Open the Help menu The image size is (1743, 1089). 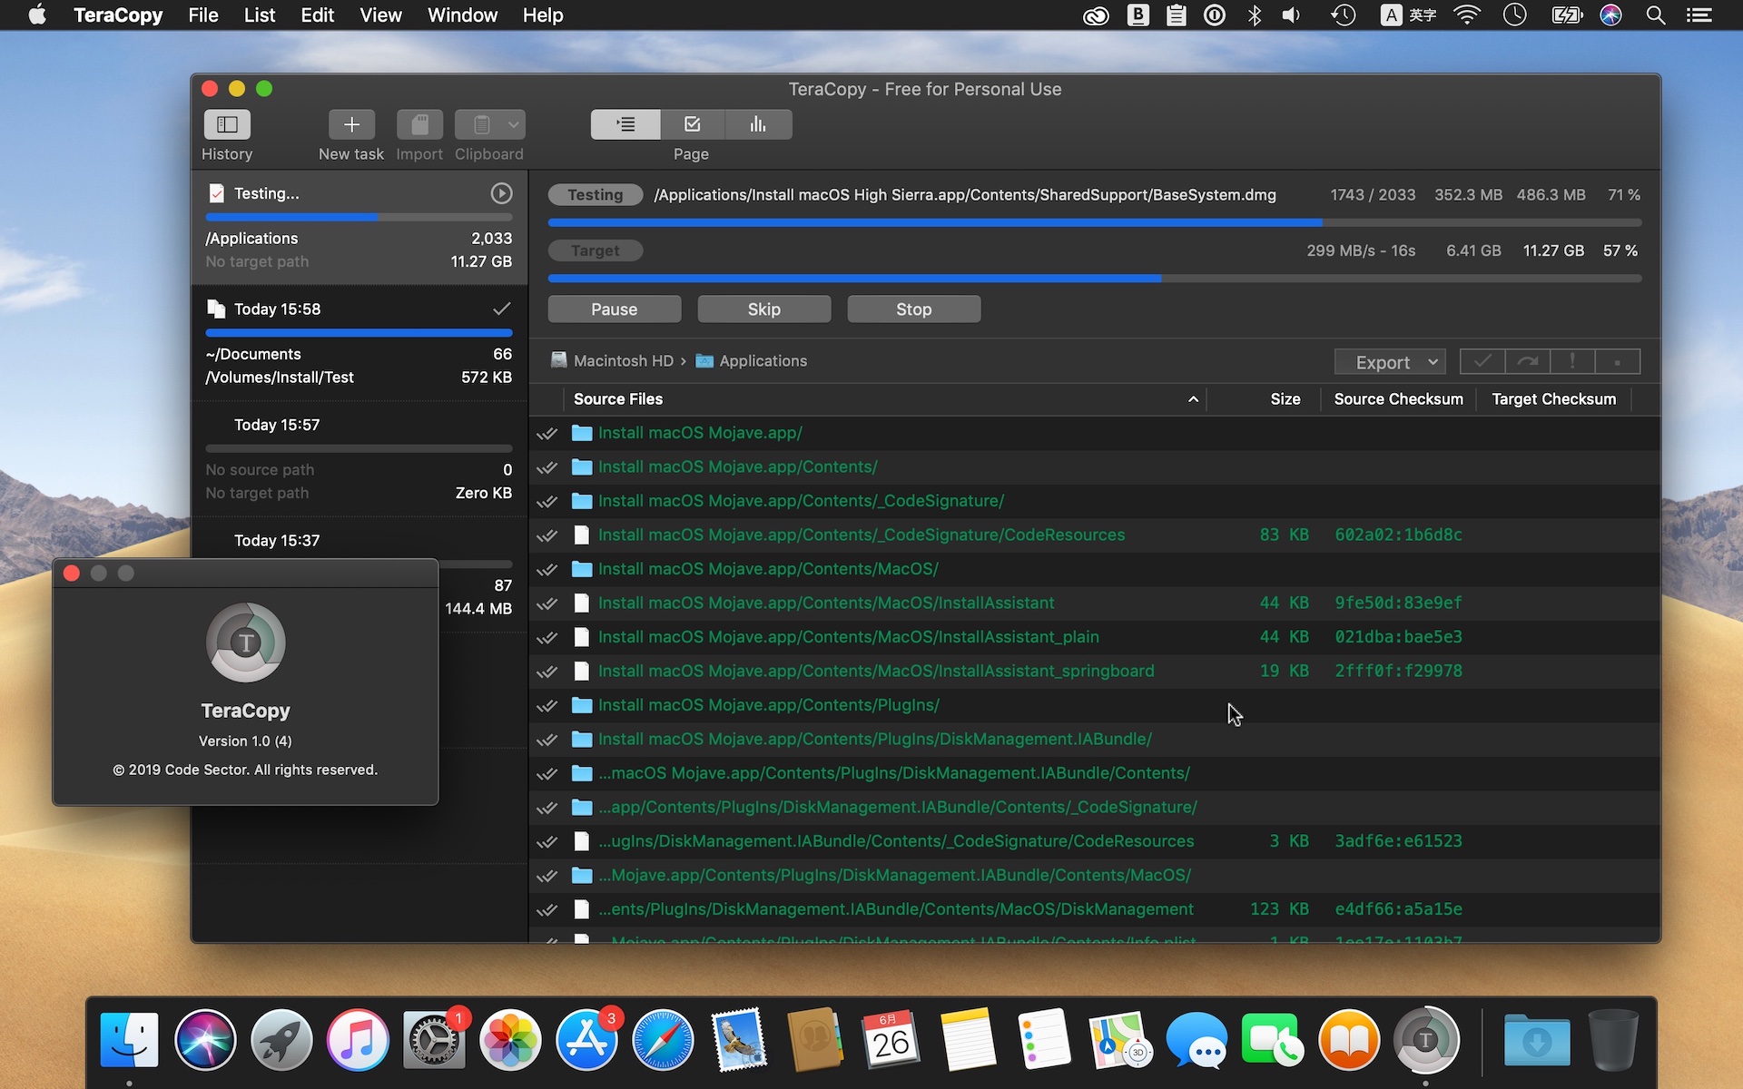point(543,15)
